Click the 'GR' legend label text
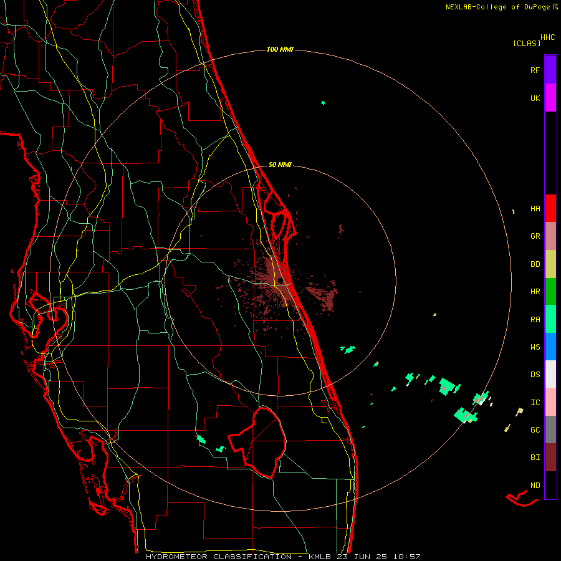This screenshot has height=561, width=561. (x=535, y=236)
